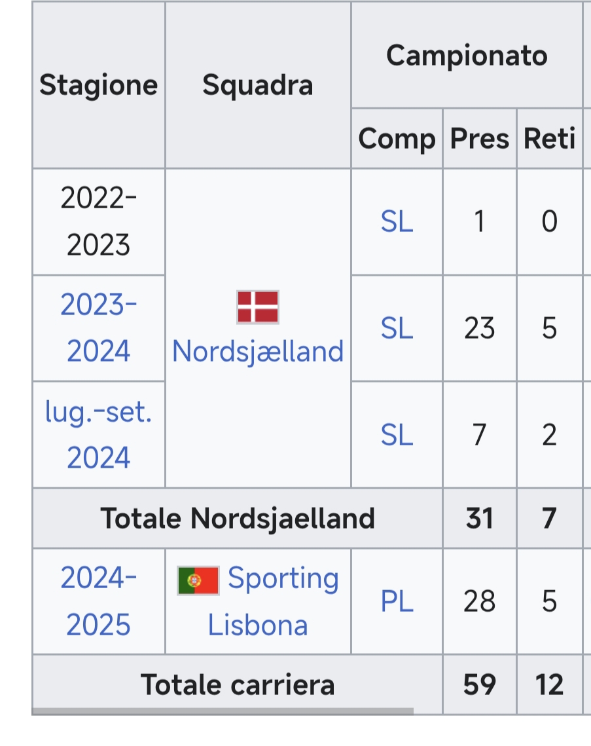Click the Portugal flag icon

coord(198,580)
